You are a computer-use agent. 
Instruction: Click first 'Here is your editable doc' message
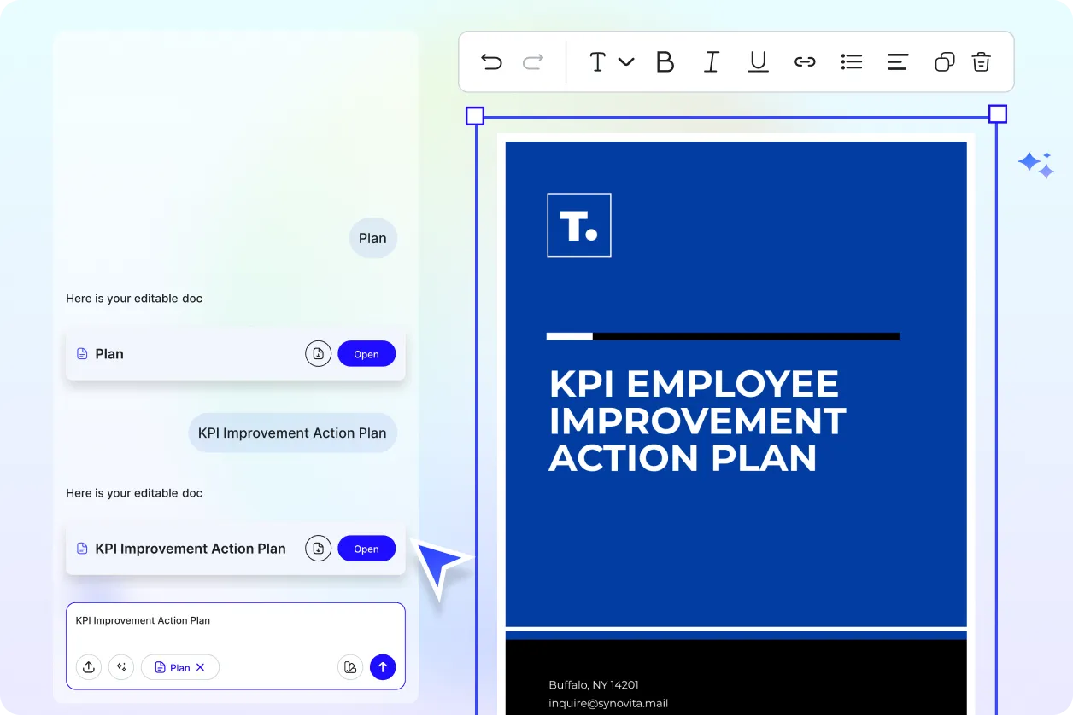[x=134, y=299]
